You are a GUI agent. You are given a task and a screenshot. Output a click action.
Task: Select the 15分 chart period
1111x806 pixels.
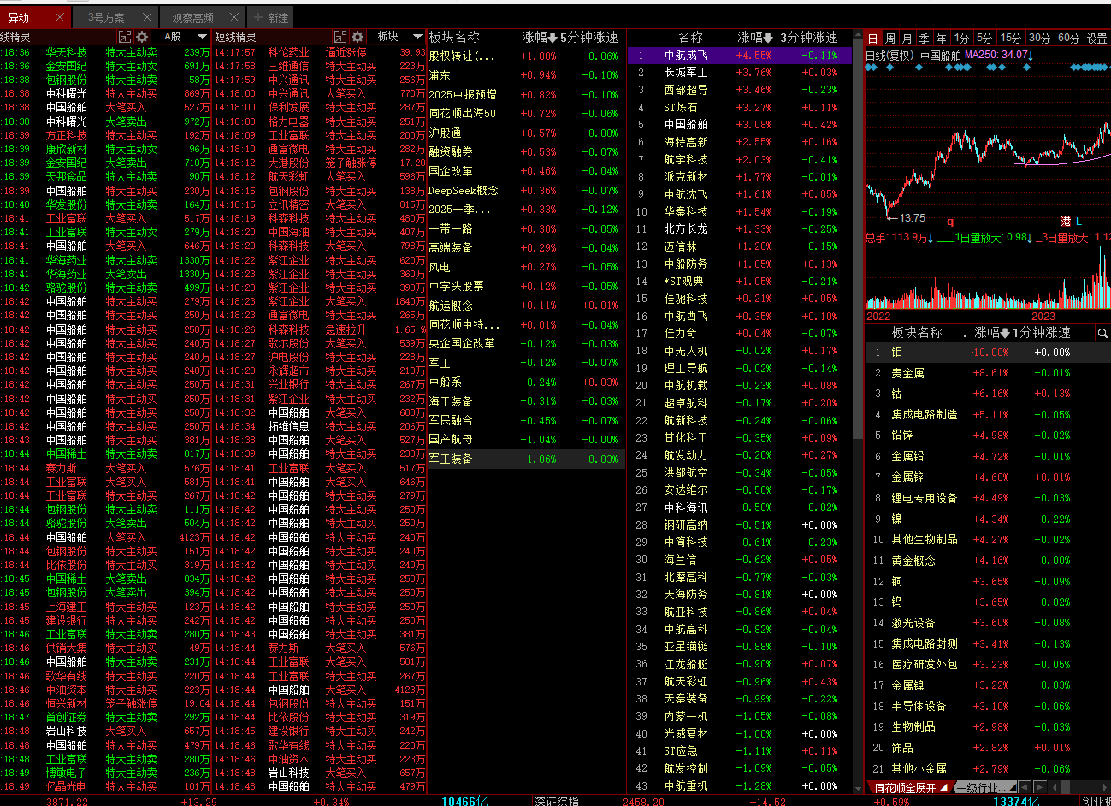click(x=1011, y=39)
